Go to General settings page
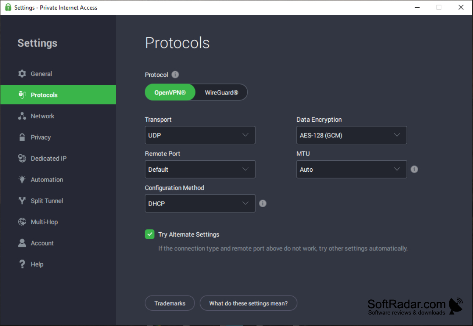The height and width of the screenshot is (326, 473). (x=58, y=74)
